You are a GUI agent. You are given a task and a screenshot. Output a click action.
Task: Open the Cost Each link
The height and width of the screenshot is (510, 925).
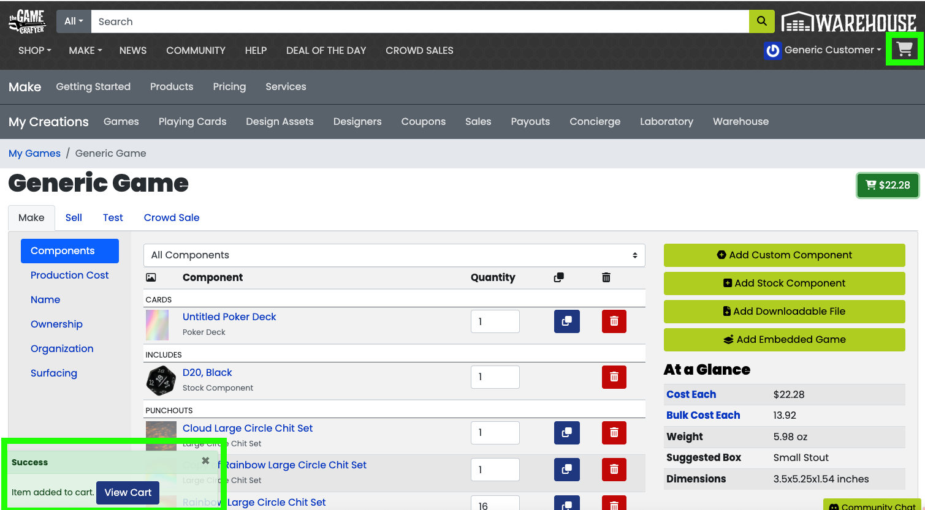(x=691, y=394)
